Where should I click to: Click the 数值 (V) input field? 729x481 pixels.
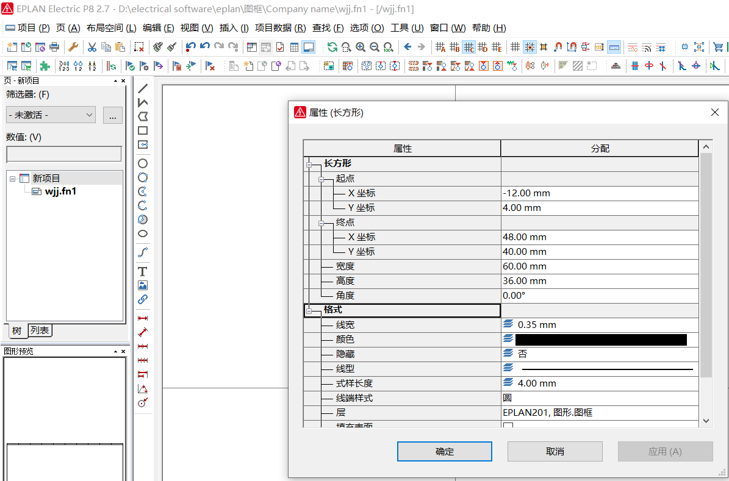(63, 154)
